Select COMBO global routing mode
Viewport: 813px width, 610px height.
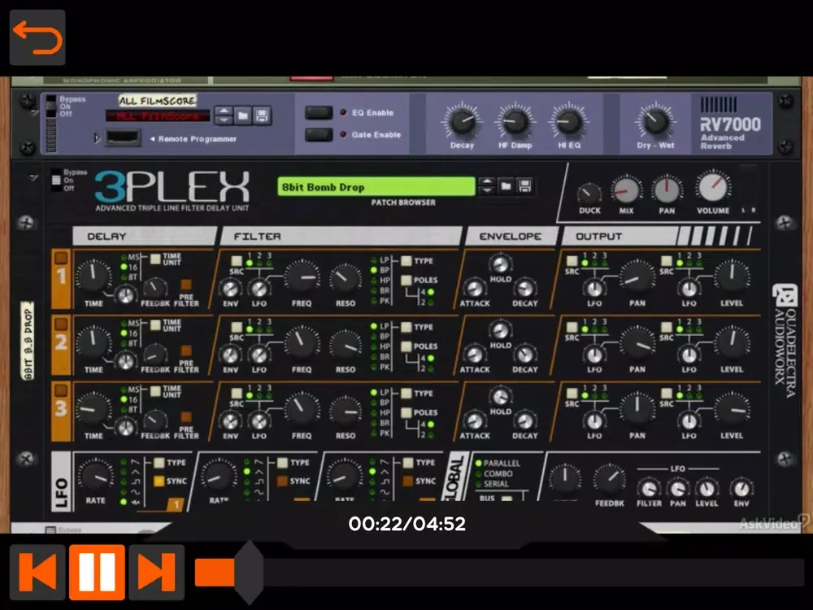tap(494, 473)
